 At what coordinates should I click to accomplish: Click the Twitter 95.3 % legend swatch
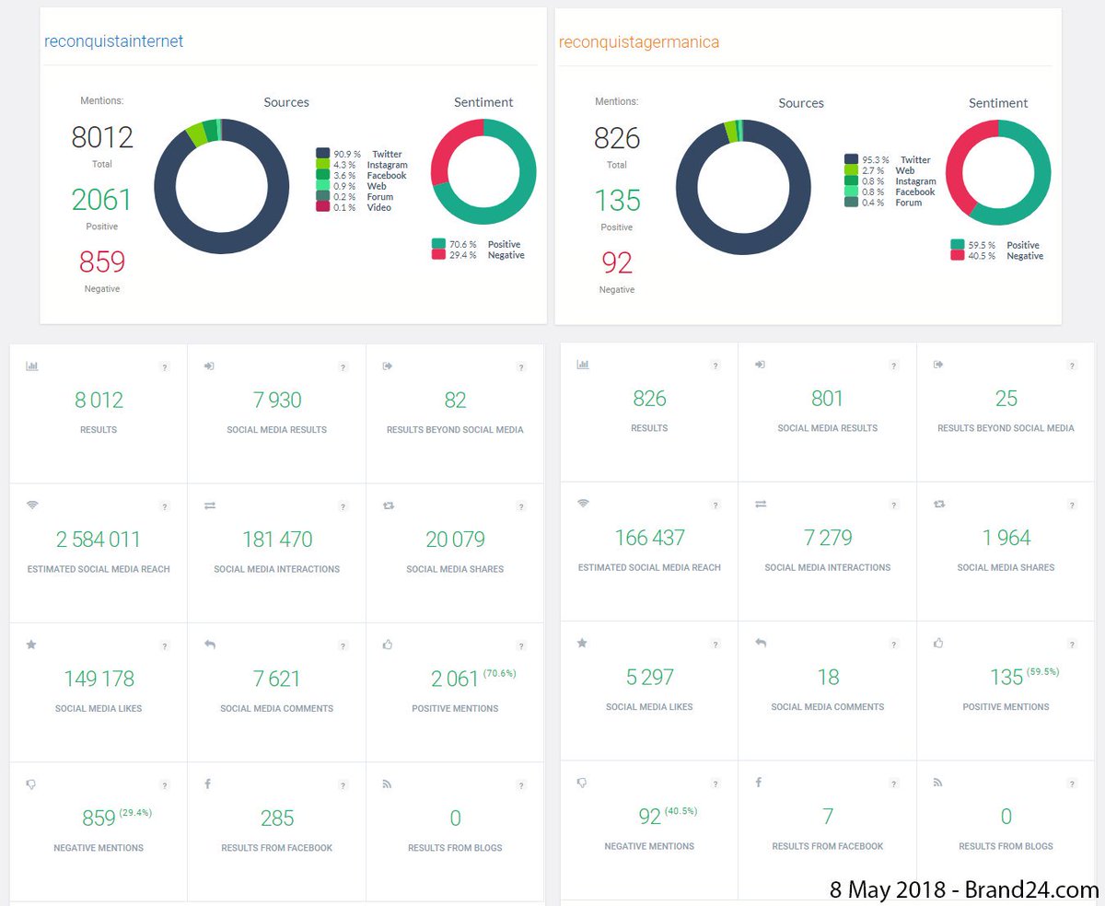coord(851,159)
